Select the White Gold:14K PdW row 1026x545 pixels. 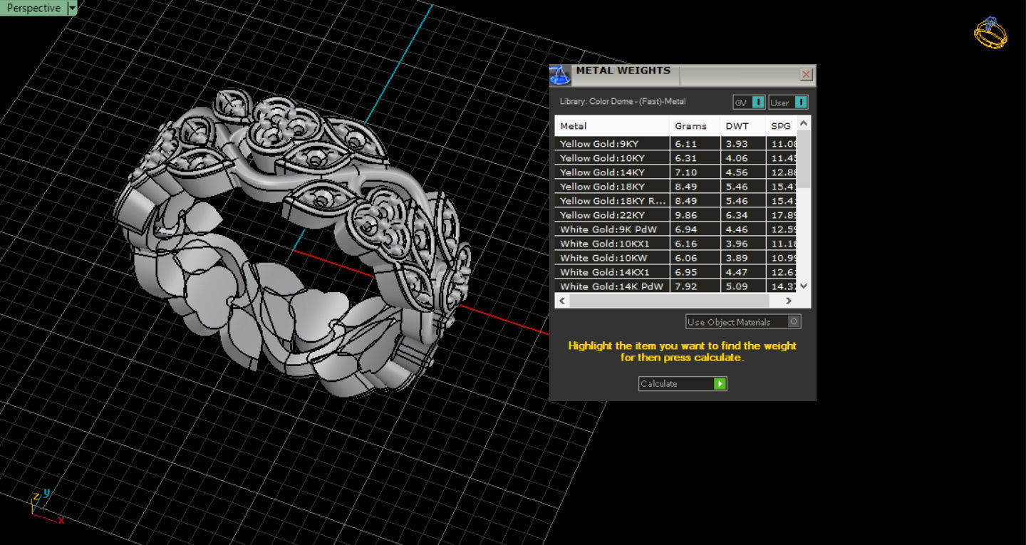(x=675, y=286)
